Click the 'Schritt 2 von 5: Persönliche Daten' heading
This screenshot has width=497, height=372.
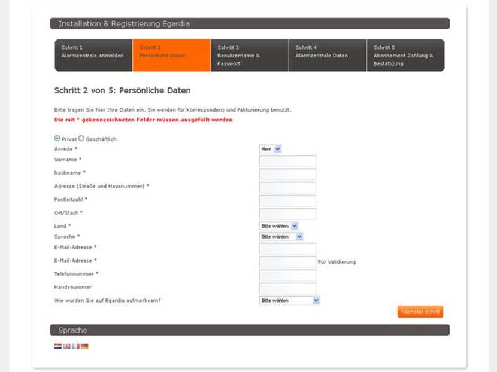(x=122, y=90)
